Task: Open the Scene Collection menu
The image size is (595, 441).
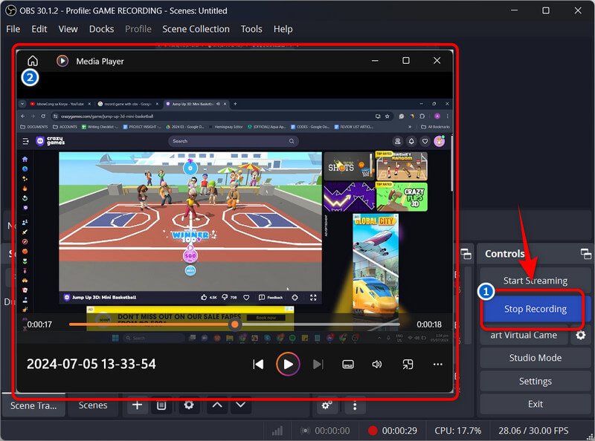Action: (x=196, y=29)
